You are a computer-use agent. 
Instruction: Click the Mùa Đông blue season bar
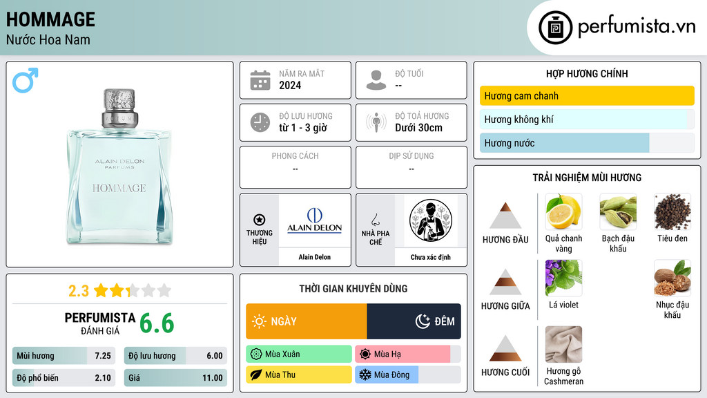tap(407, 375)
